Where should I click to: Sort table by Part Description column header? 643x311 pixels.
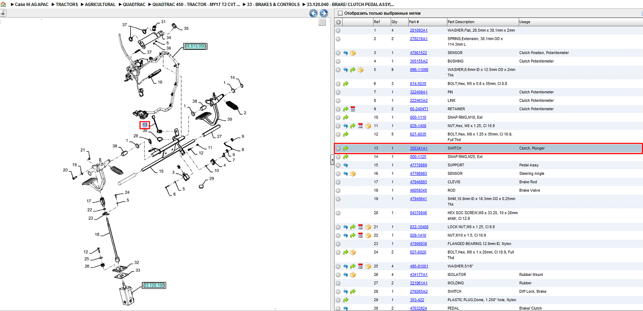coord(461,22)
